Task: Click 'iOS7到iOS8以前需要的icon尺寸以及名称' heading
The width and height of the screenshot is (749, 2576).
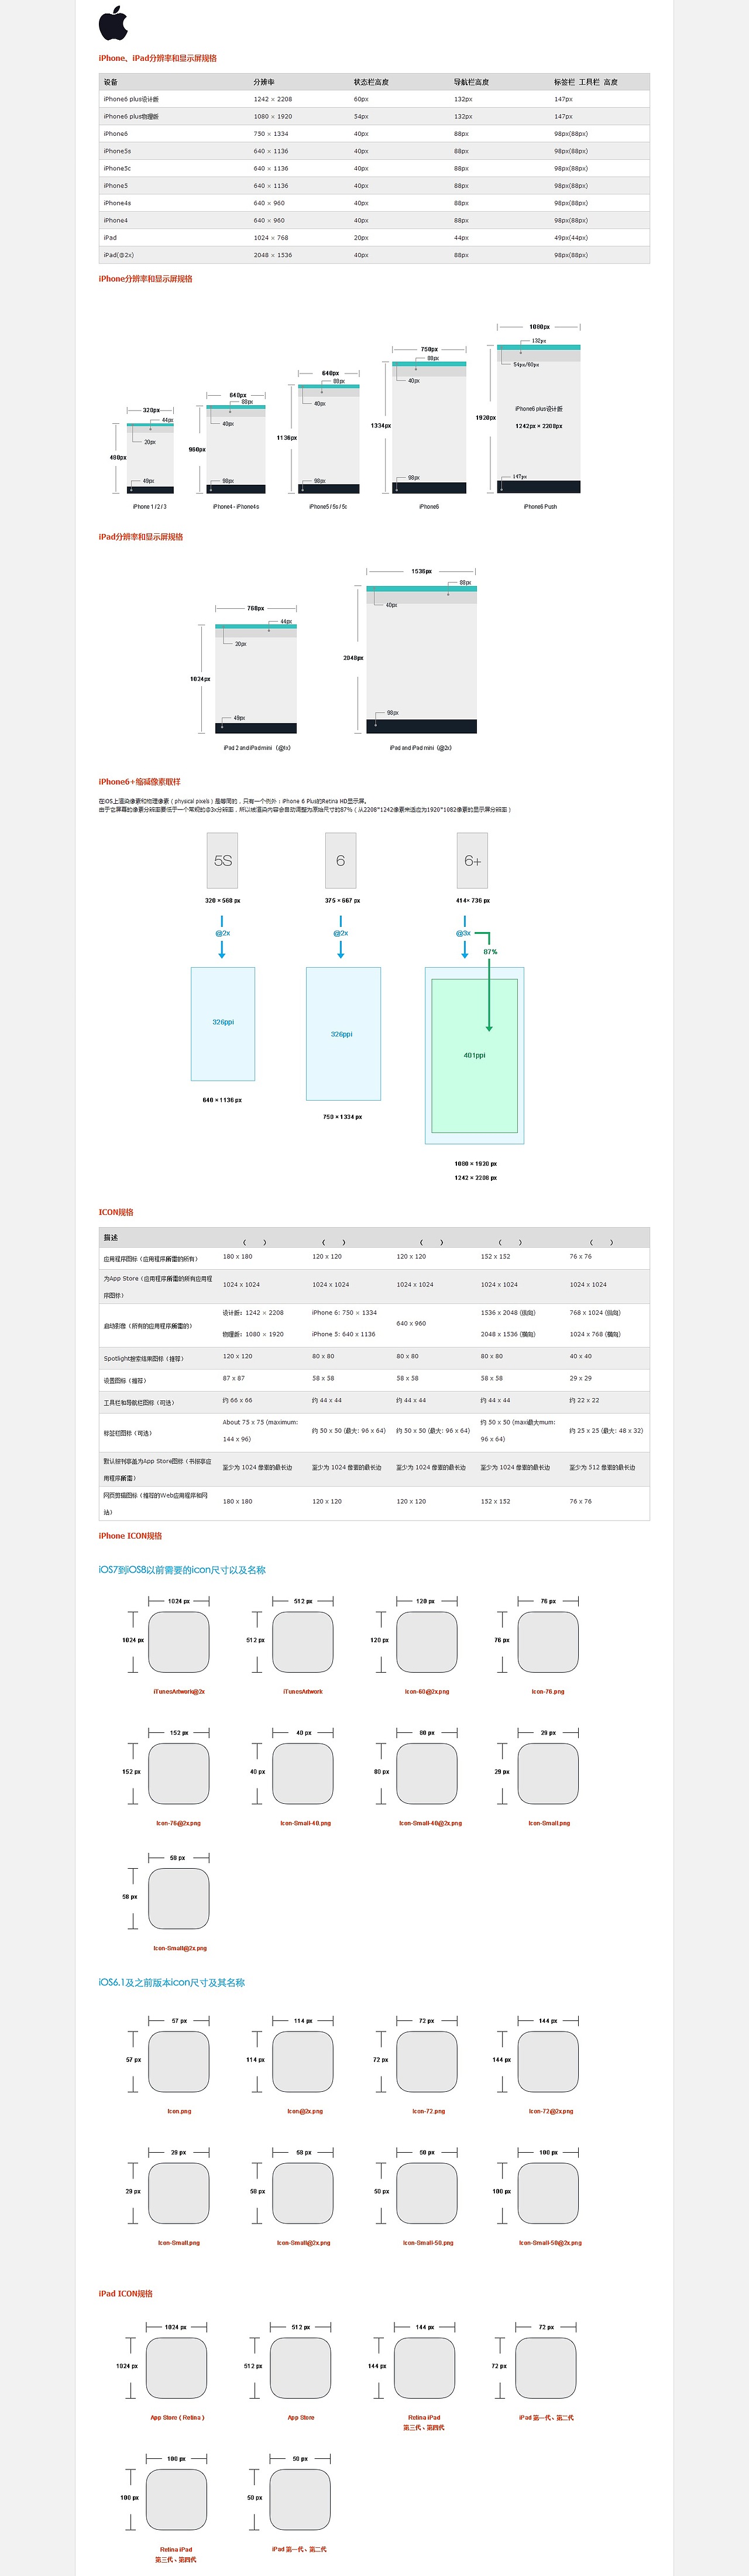Action: click(182, 1570)
